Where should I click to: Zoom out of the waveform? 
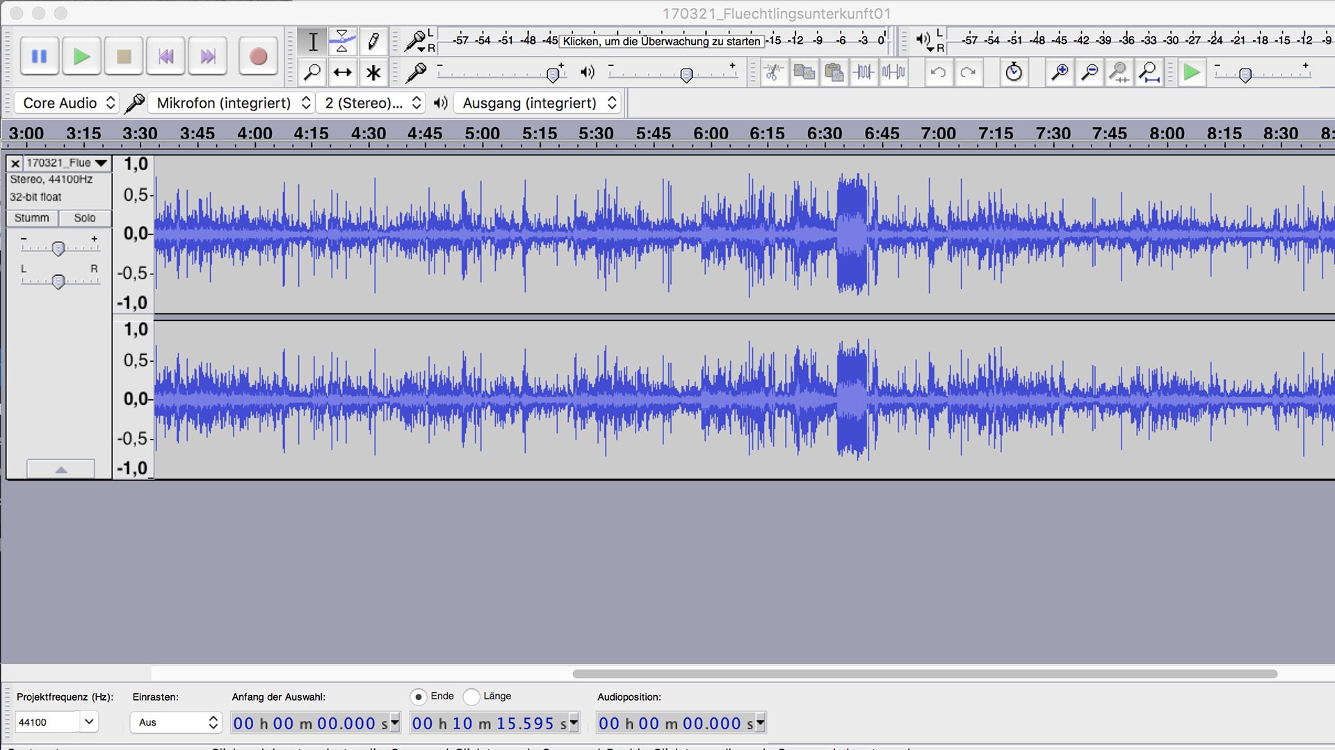[1090, 72]
